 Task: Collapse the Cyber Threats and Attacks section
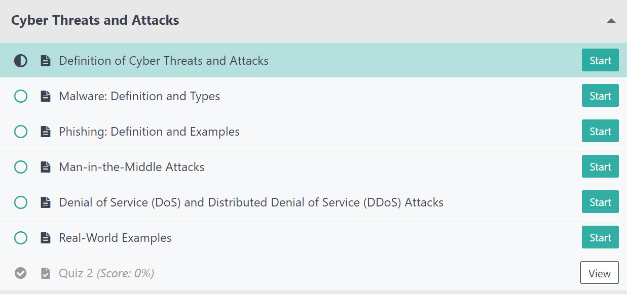(x=611, y=21)
